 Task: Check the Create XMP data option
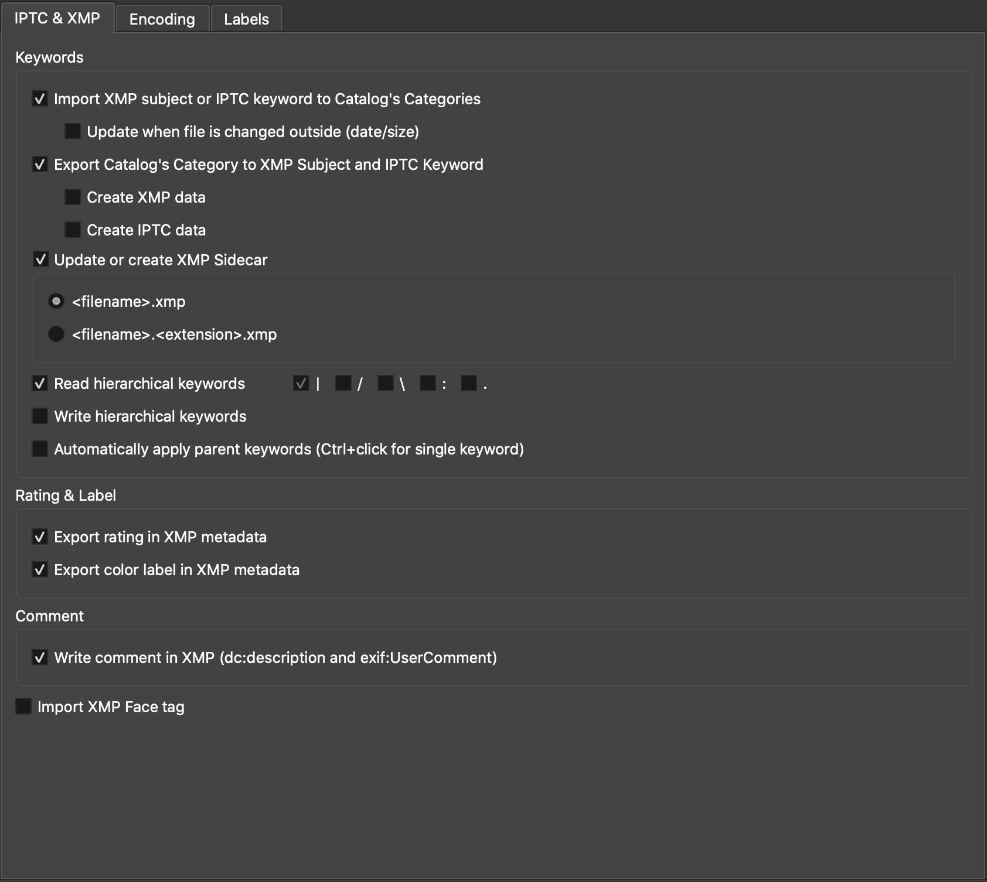point(73,197)
